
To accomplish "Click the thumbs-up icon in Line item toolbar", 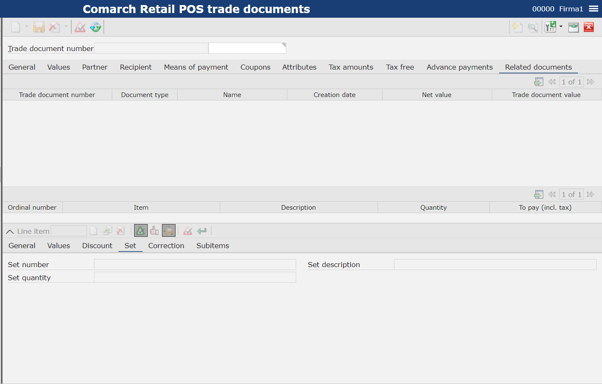I will 154,231.
